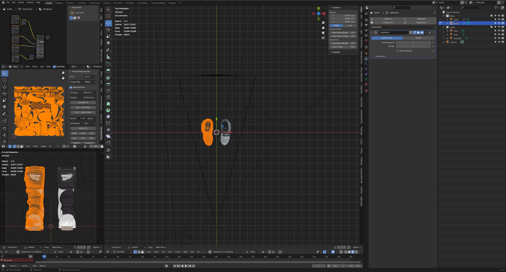Choose the Spin tool
Screen dimensions: 506x272
[108, 110]
